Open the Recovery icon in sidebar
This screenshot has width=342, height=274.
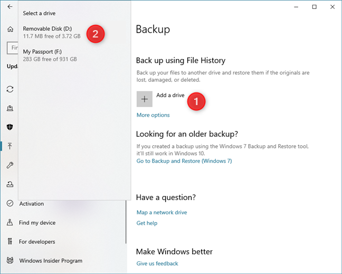coord(10,184)
